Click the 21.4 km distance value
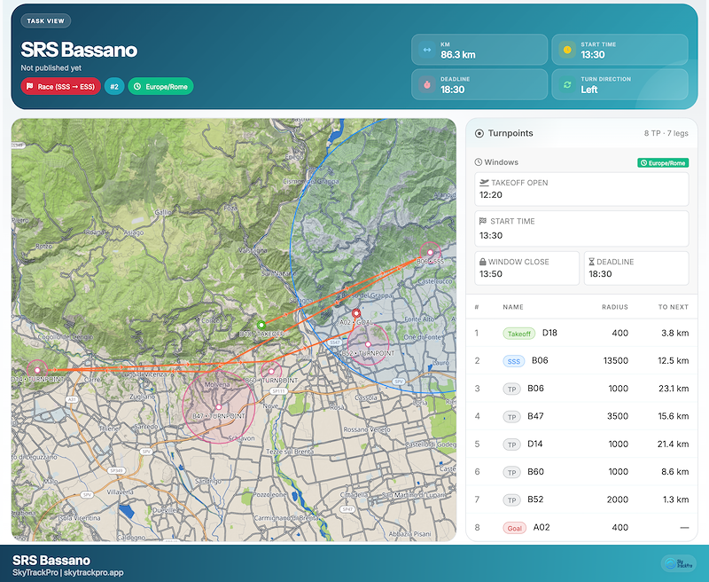The image size is (709, 582). (x=674, y=444)
